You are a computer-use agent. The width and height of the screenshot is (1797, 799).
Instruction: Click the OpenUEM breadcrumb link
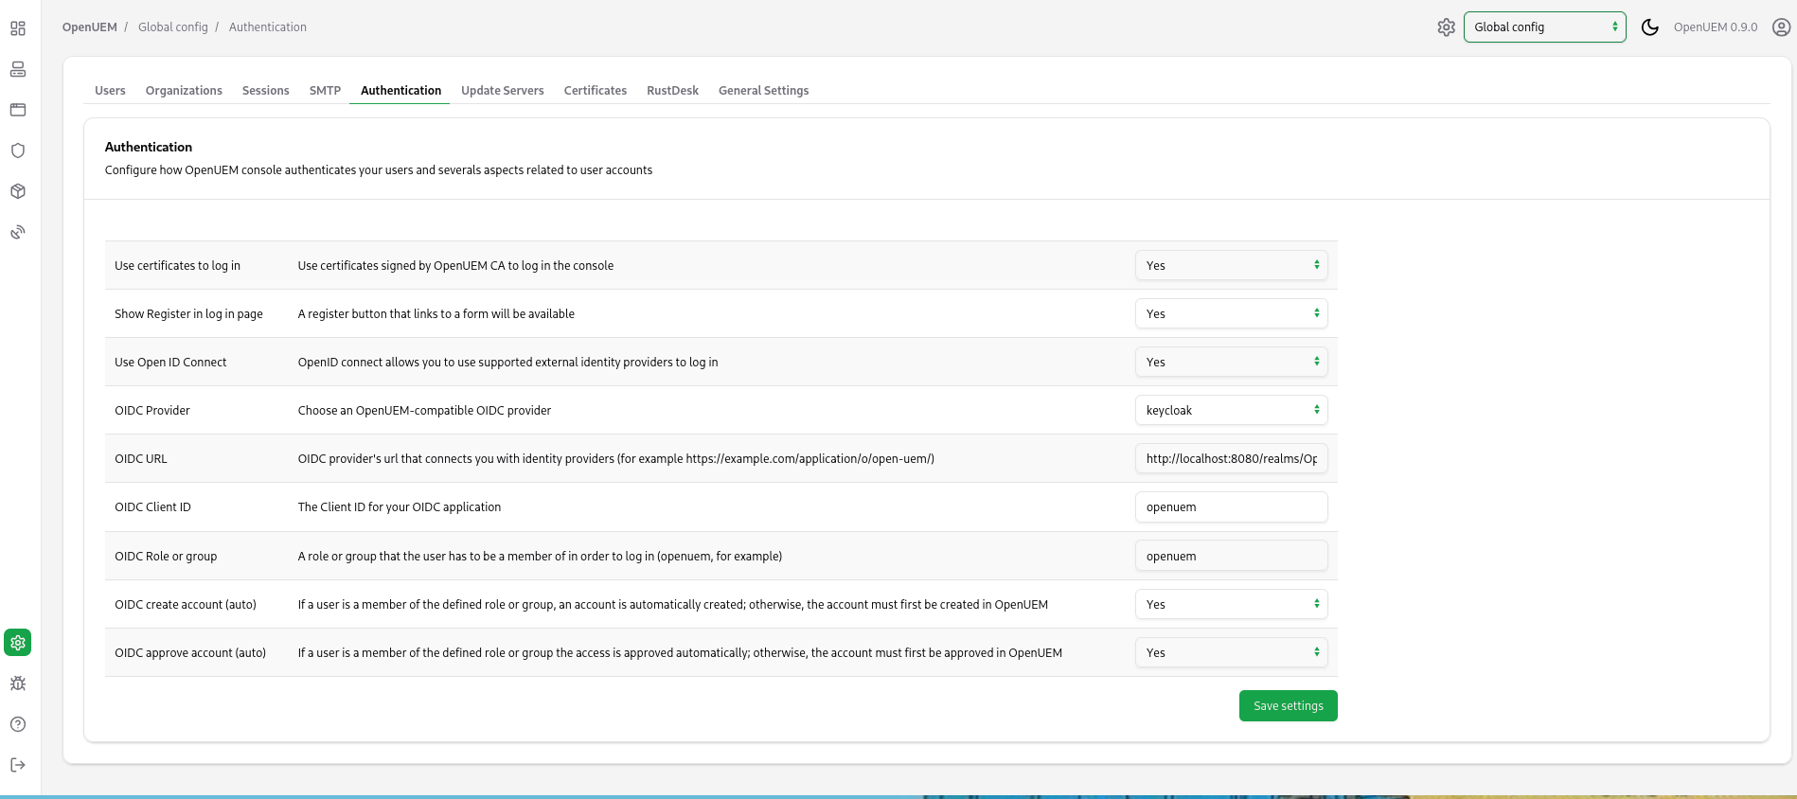[90, 27]
